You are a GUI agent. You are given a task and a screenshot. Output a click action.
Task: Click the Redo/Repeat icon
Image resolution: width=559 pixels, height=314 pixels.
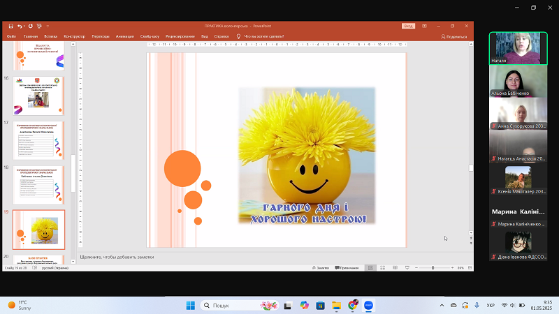(31, 26)
